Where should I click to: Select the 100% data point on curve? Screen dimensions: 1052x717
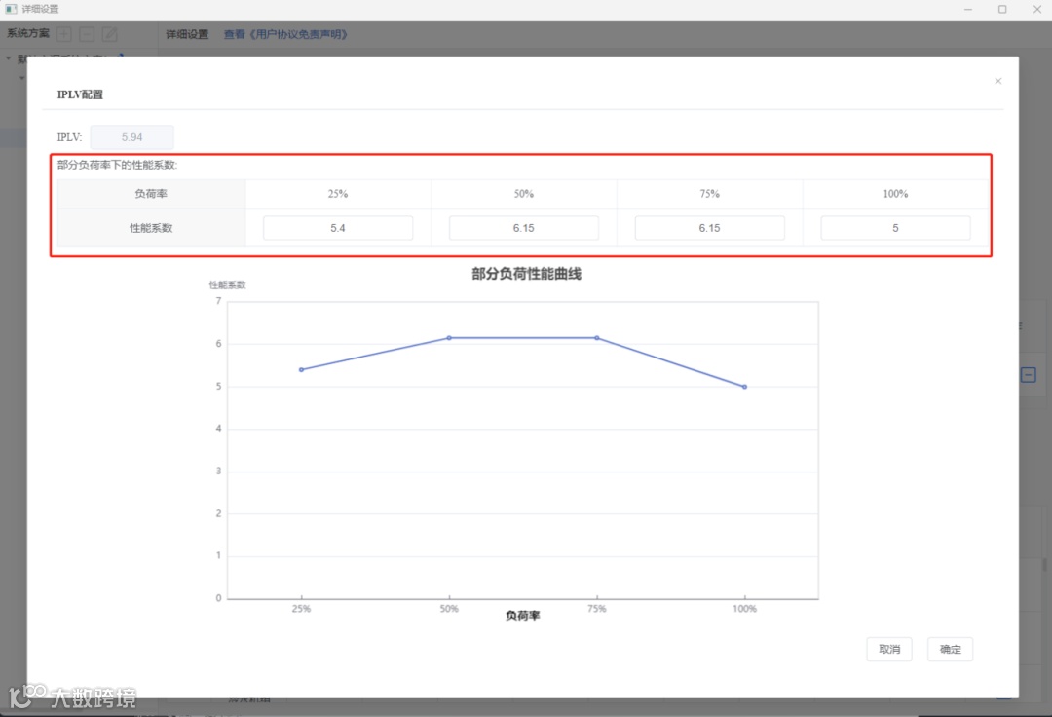pyautogui.click(x=744, y=387)
